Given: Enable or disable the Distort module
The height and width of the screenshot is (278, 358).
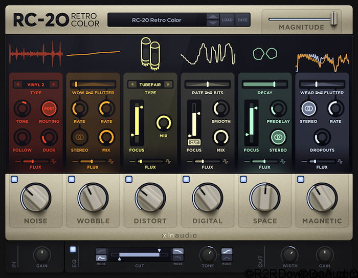Looking at the screenshot, I should pyautogui.click(x=129, y=180).
